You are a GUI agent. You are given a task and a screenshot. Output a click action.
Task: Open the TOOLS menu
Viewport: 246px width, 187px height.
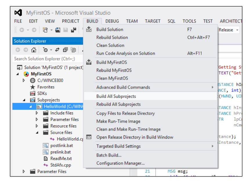[x=189, y=21]
